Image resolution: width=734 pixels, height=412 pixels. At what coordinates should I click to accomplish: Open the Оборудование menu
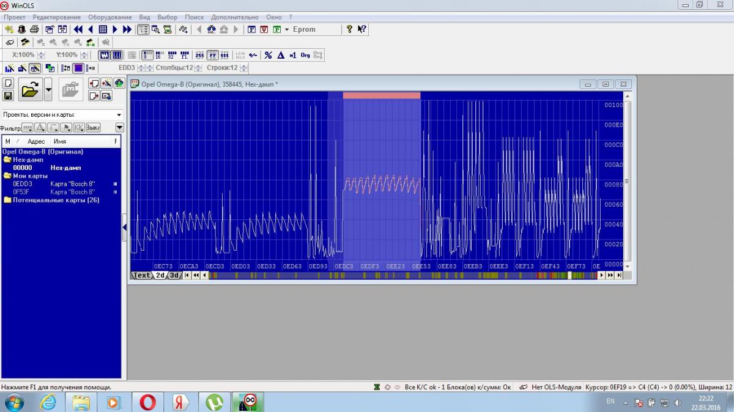[x=111, y=17]
